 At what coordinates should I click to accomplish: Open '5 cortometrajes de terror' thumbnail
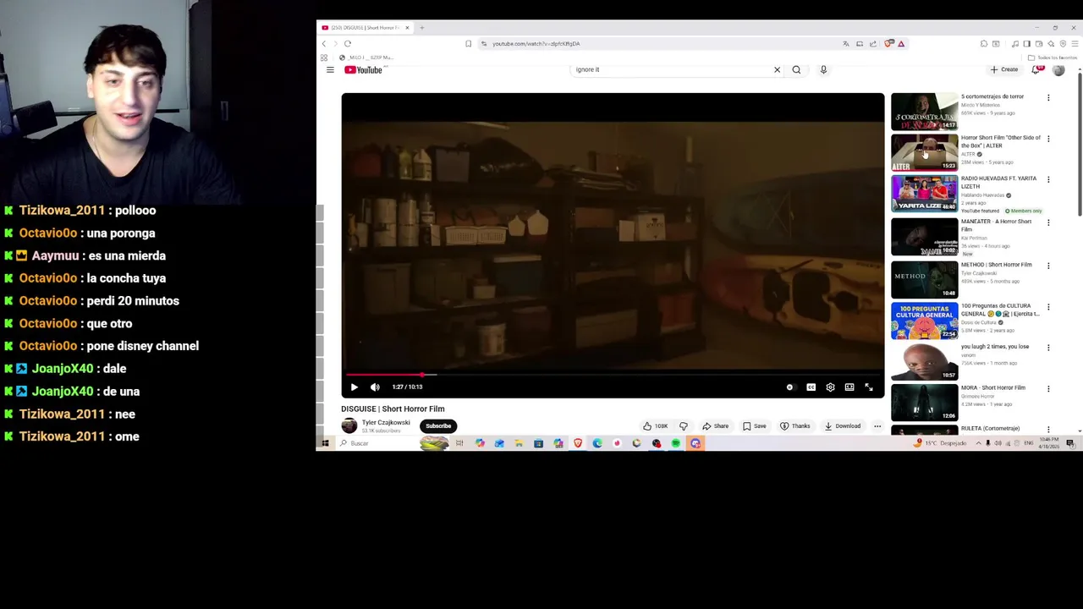[x=924, y=111]
